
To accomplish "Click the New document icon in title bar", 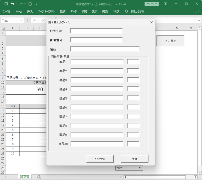I will coord(30,4).
